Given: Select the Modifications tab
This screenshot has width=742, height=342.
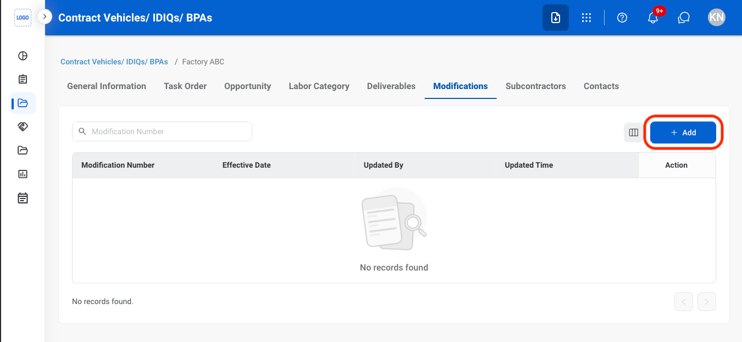Looking at the screenshot, I should (461, 86).
